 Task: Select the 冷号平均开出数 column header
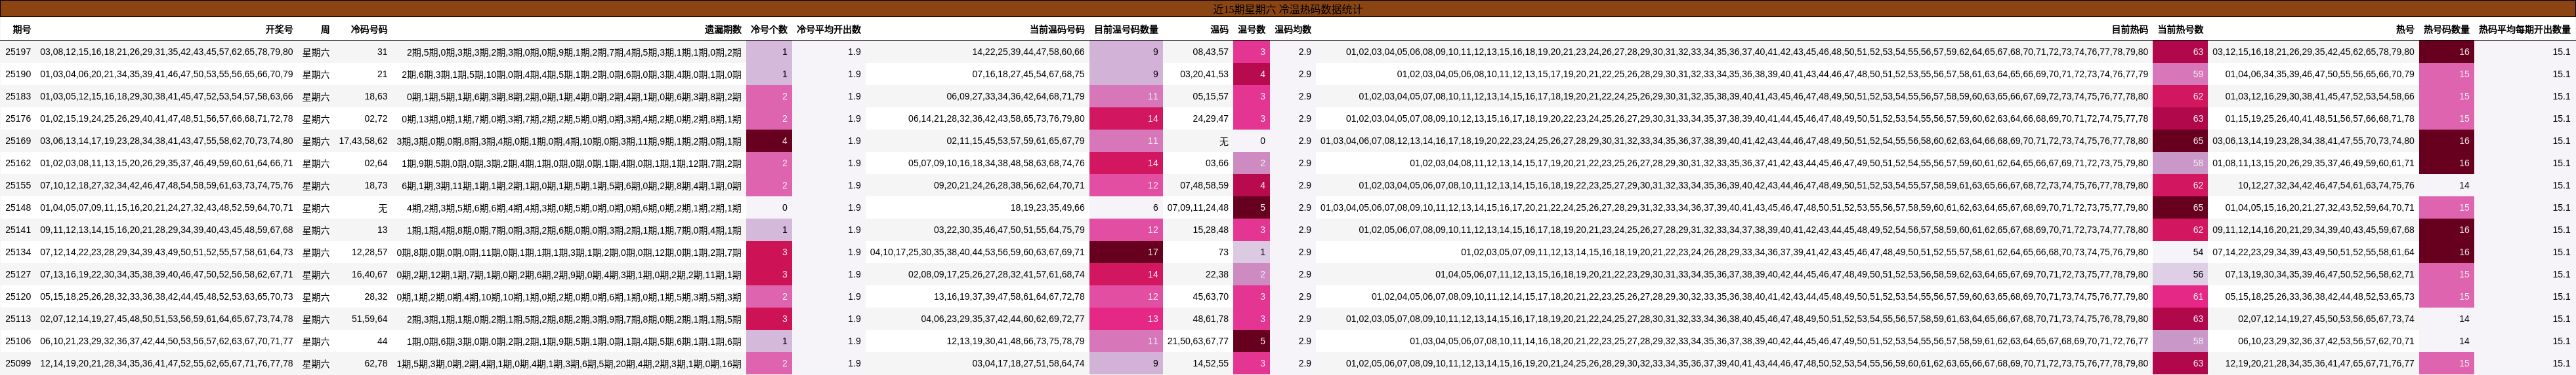(828, 30)
